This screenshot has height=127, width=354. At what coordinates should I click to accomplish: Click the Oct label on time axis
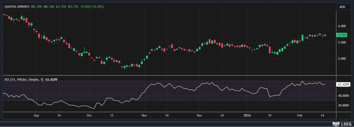tap(89, 115)
